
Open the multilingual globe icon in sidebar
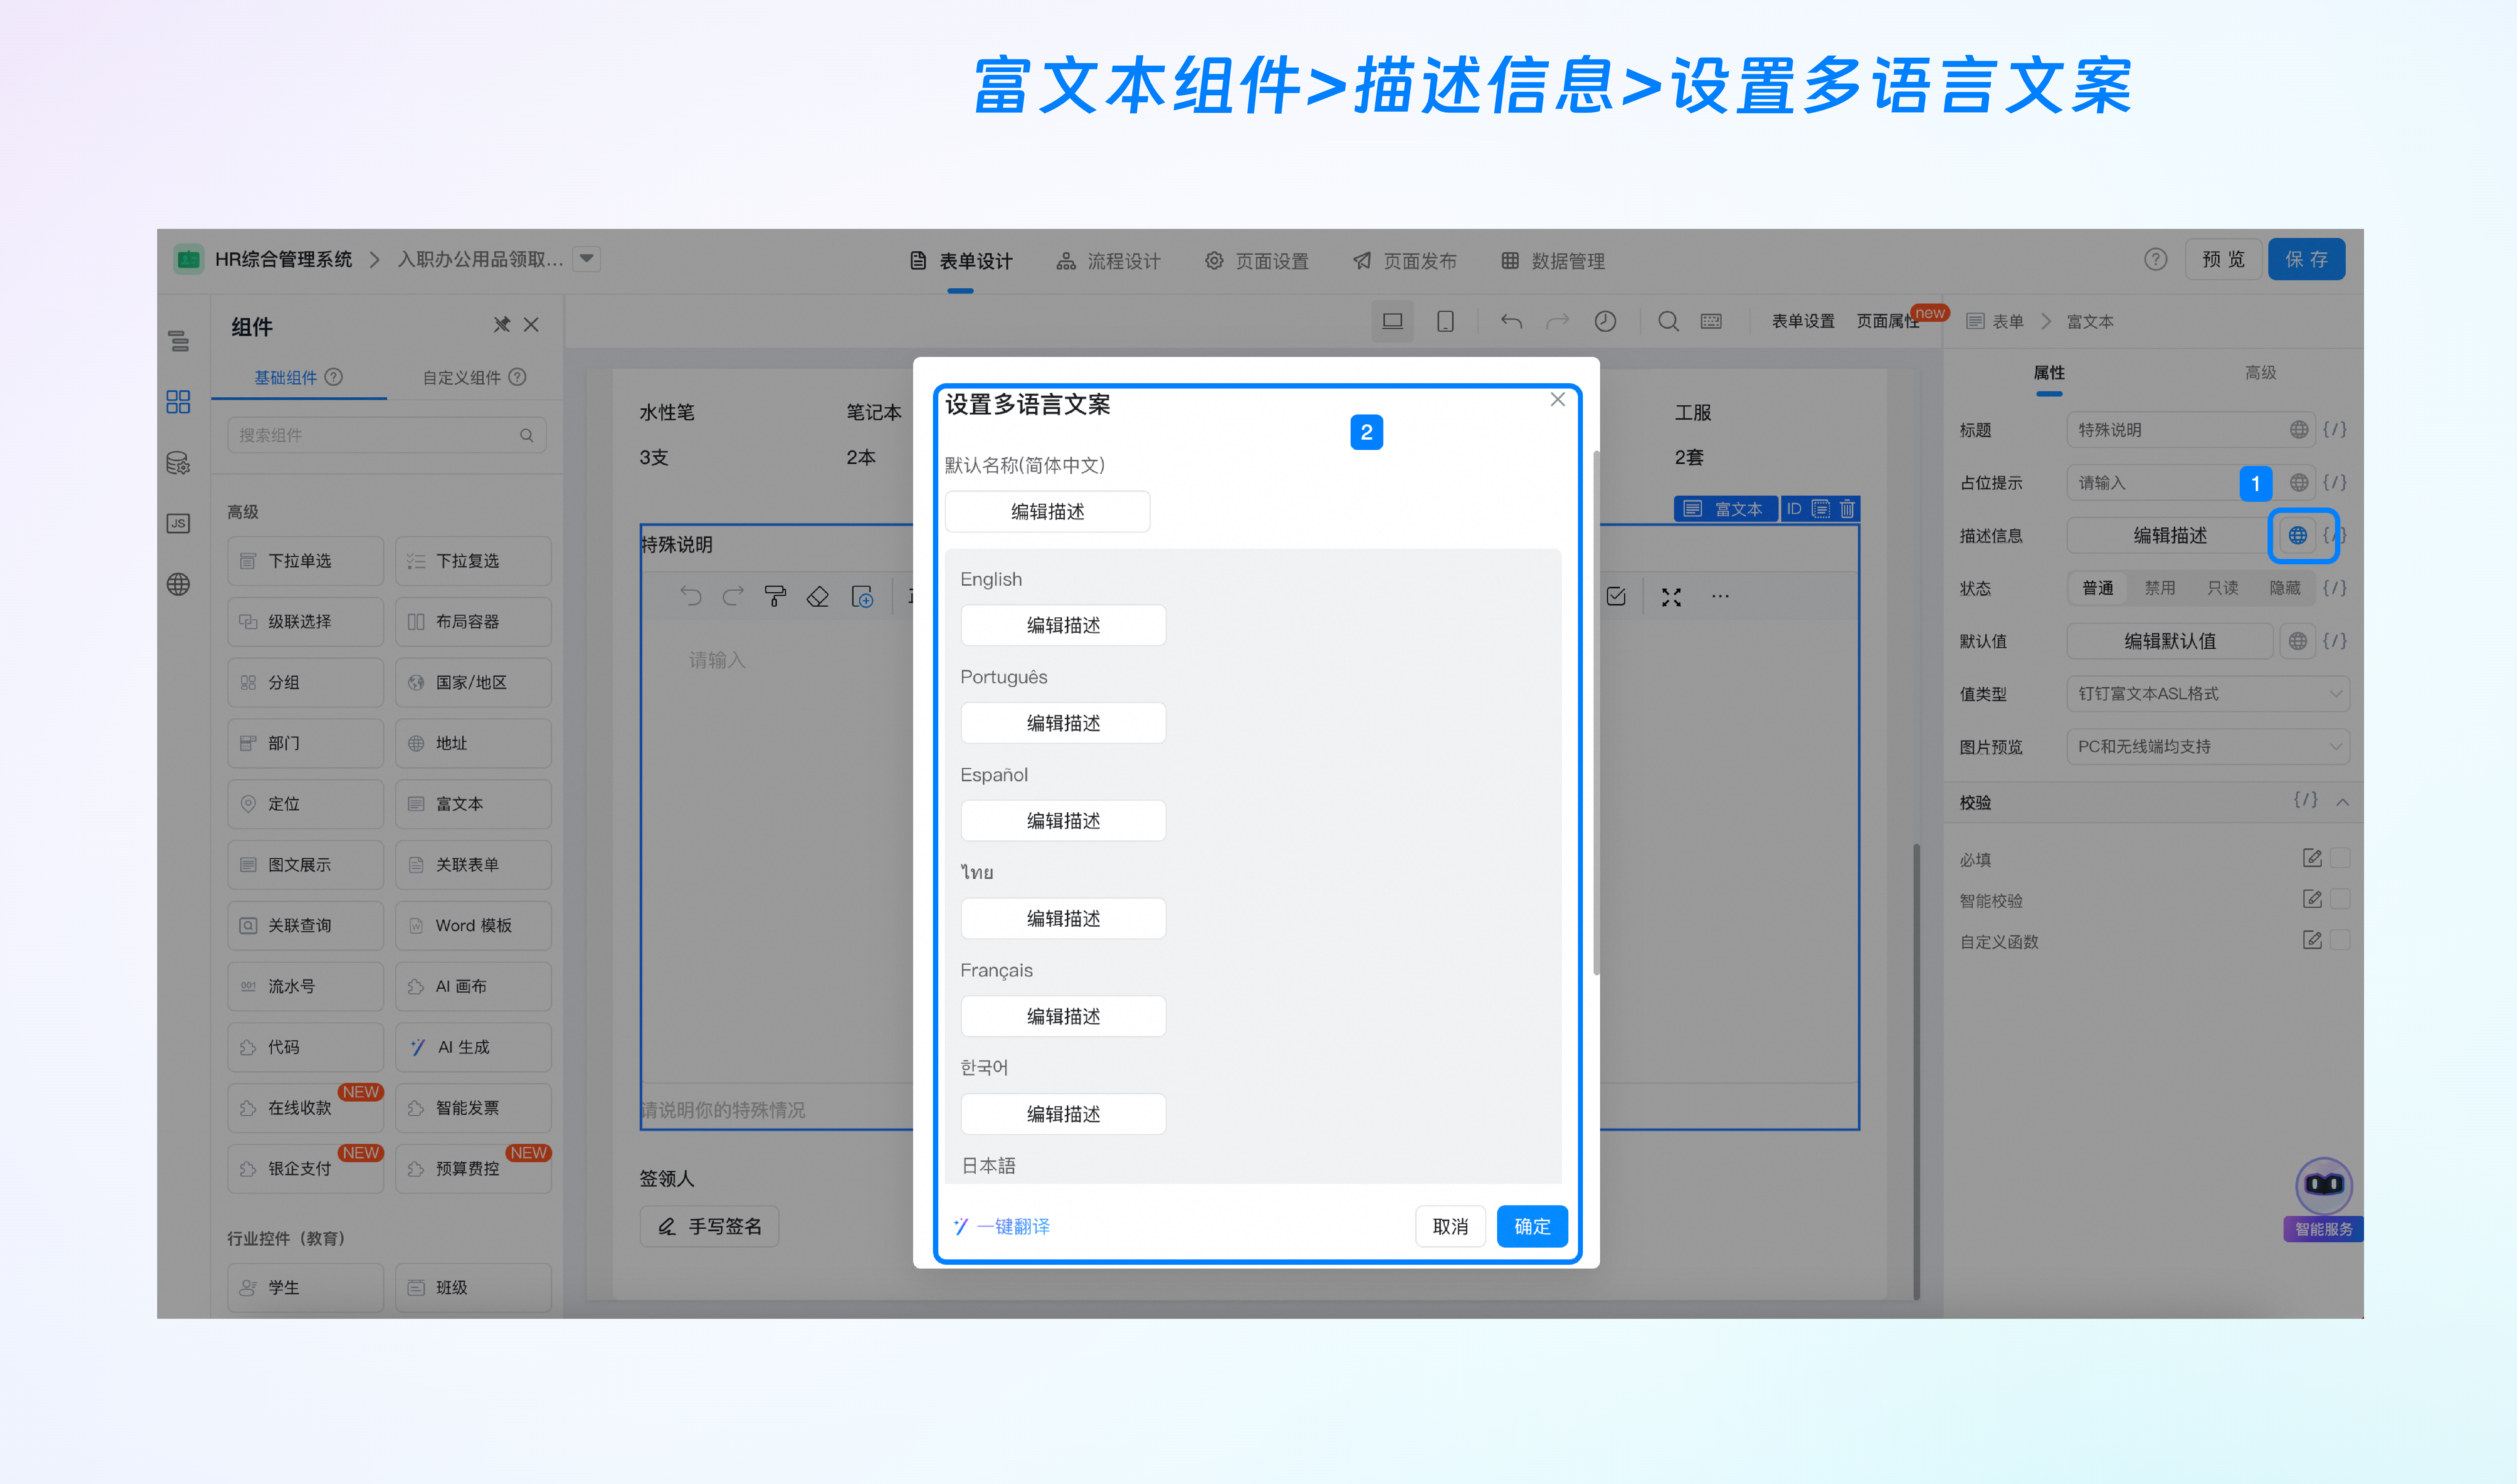pos(179,584)
